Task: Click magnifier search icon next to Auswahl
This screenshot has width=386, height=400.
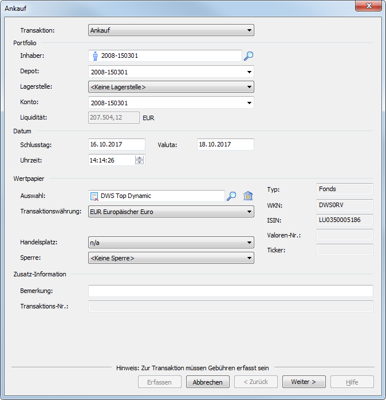Action: (231, 196)
